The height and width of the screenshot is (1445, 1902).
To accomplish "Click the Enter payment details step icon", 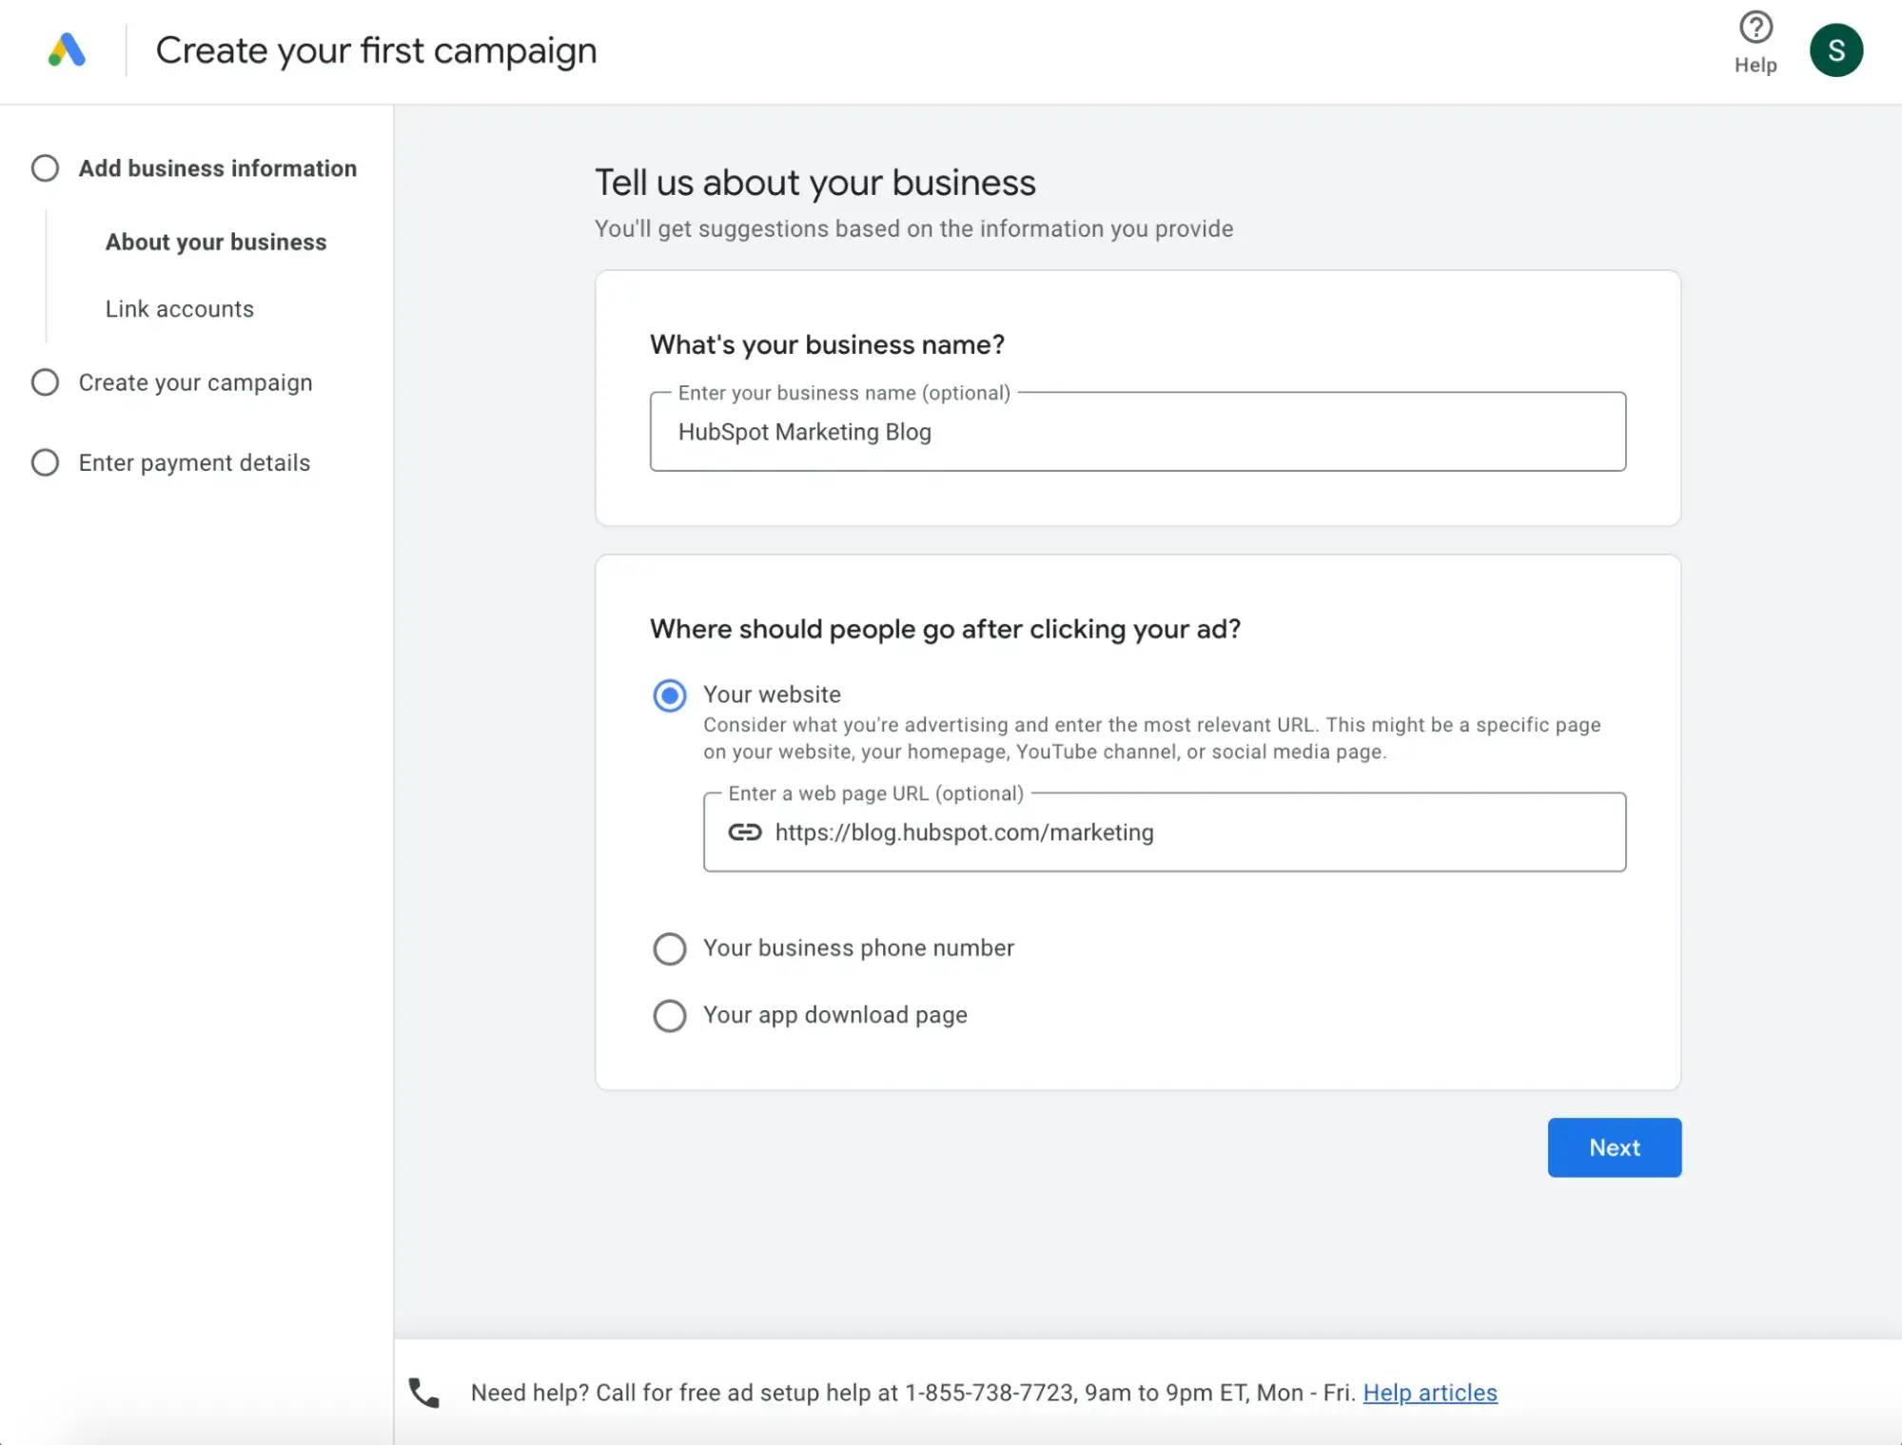I will pos(44,463).
